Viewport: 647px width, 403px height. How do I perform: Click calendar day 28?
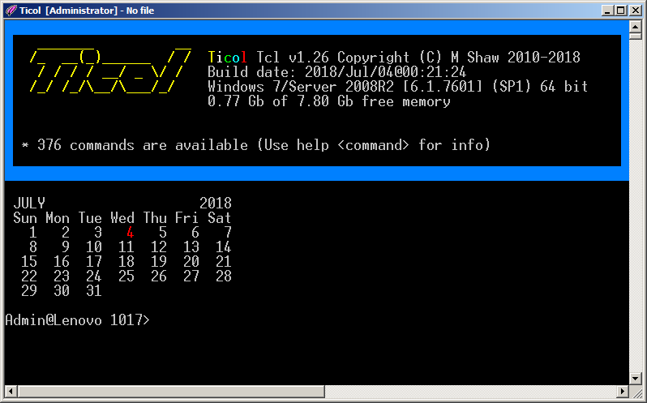click(x=224, y=276)
